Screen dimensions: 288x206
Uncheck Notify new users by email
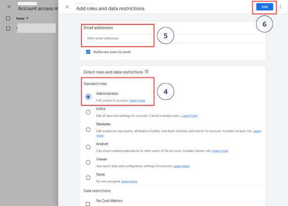click(x=88, y=52)
